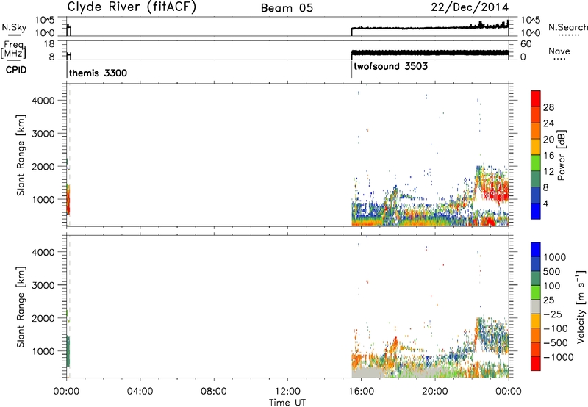Select the "CPID" row label
The image size is (588, 407).
[16, 70]
